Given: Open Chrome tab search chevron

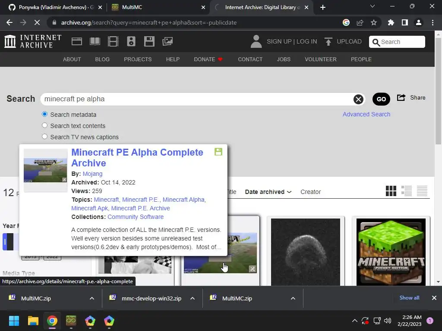Looking at the screenshot, I should (373, 6).
